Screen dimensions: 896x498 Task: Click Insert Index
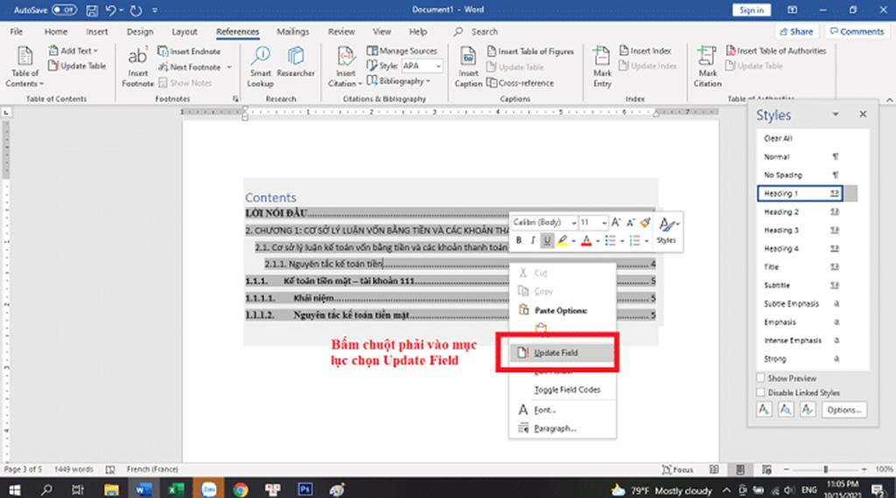[x=645, y=51]
